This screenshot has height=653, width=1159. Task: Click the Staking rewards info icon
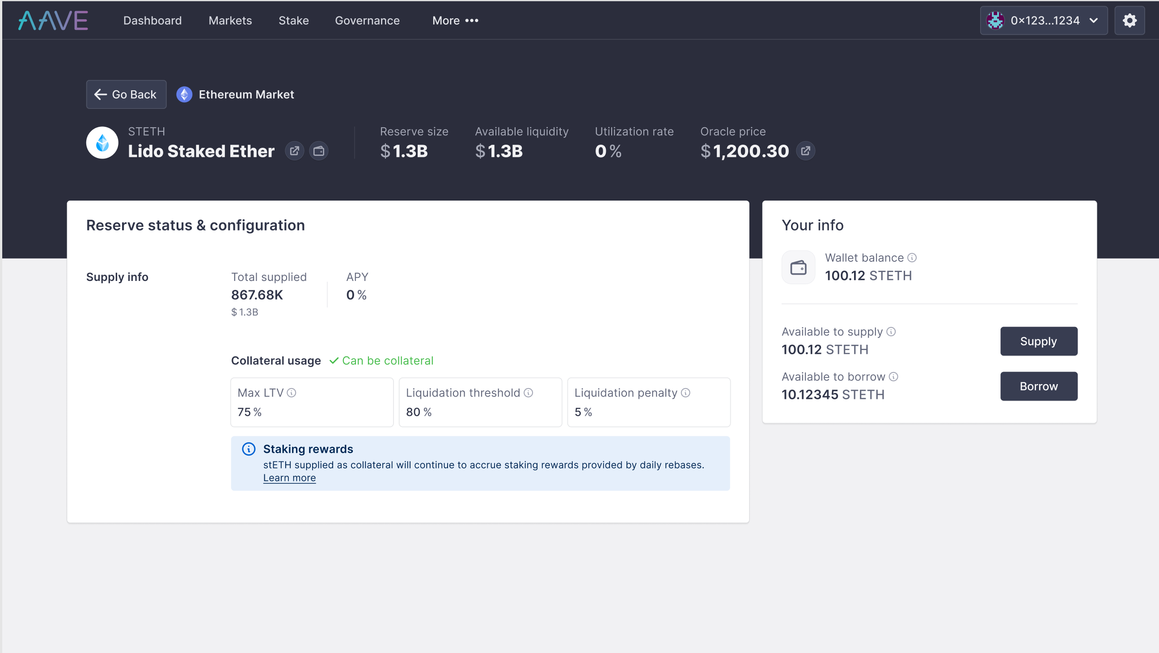point(249,448)
